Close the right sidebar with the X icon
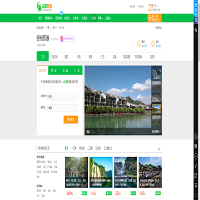This screenshot has width=200, height=200. tap(196, 194)
